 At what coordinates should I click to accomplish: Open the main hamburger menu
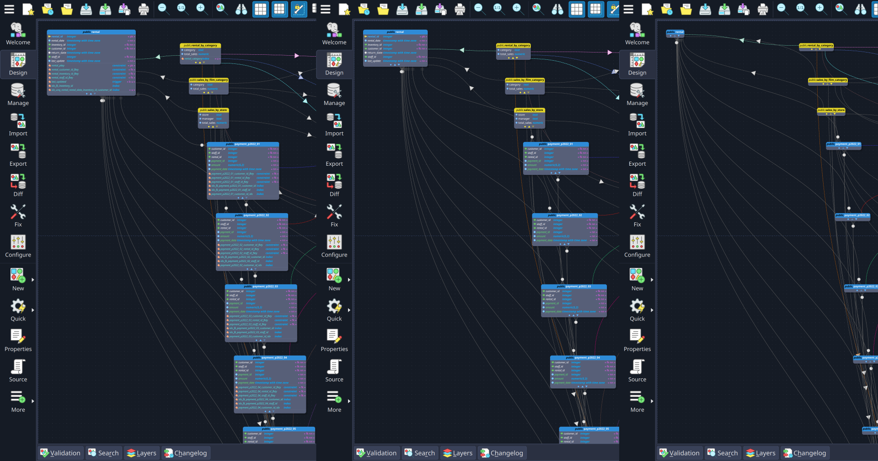pyautogui.click(x=9, y=9)
